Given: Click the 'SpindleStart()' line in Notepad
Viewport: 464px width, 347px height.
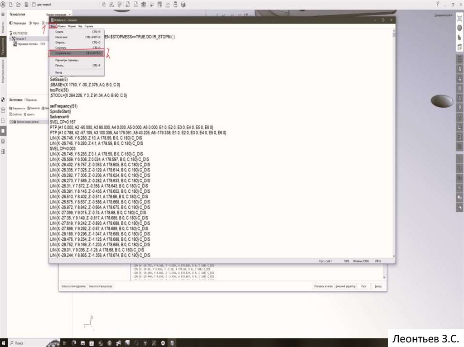Looking at the screenshot, I should pos(61,111).
